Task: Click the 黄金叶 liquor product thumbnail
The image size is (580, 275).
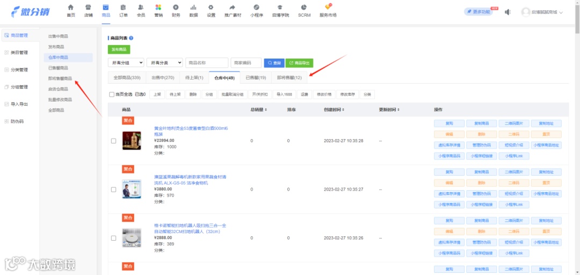Action: pyautogui.click(x=132, y=141)
